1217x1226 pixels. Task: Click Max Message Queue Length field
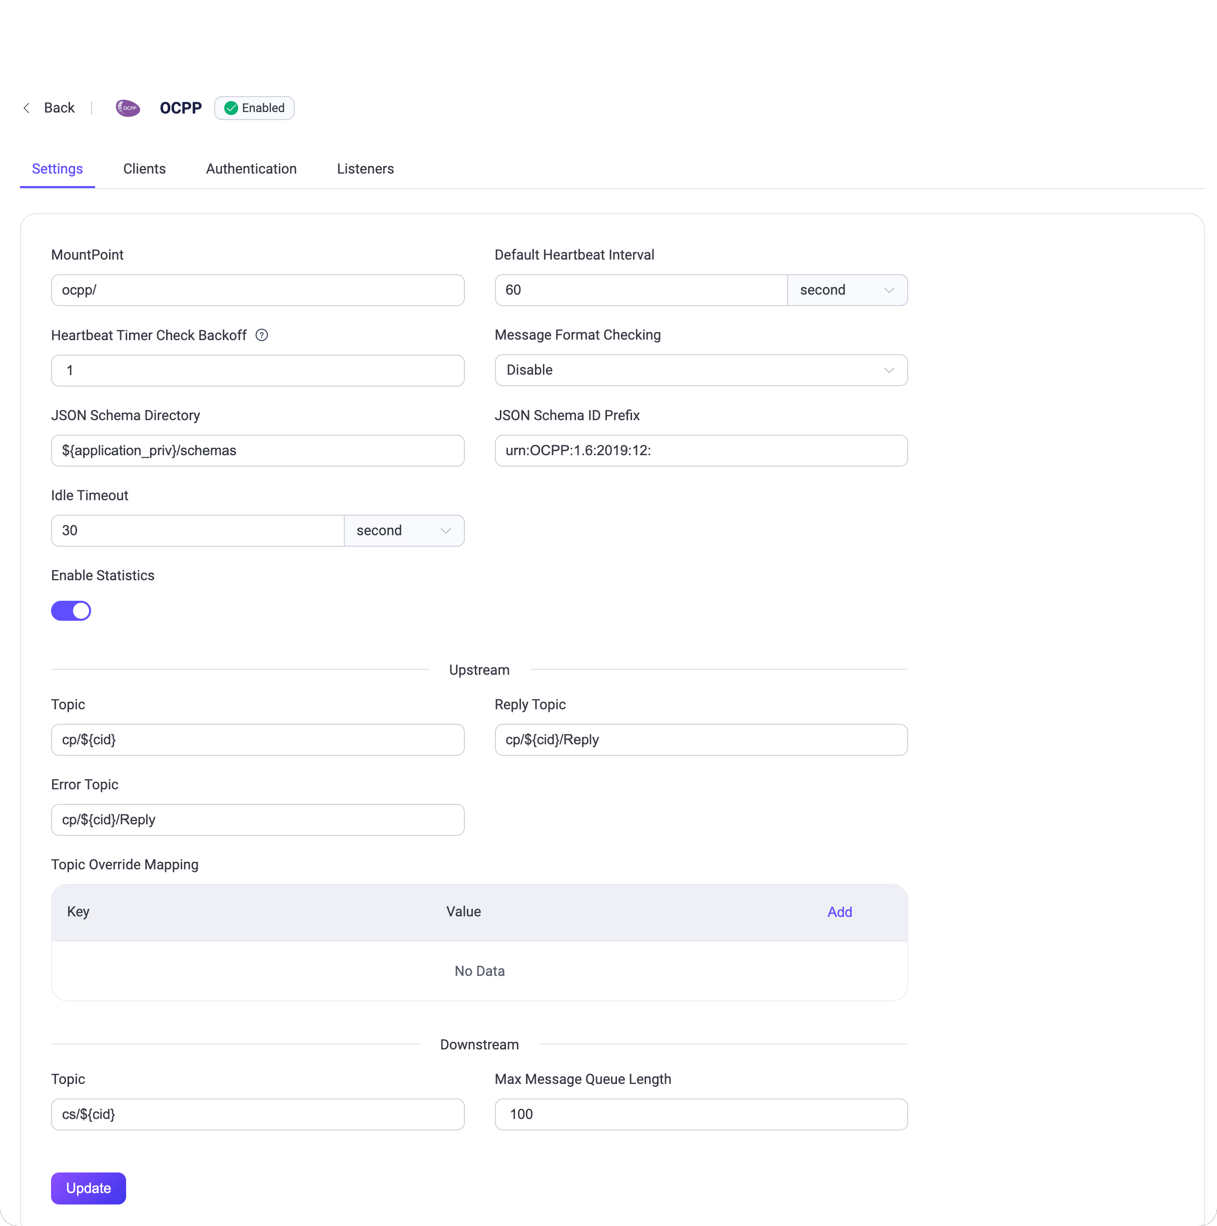701,1114
